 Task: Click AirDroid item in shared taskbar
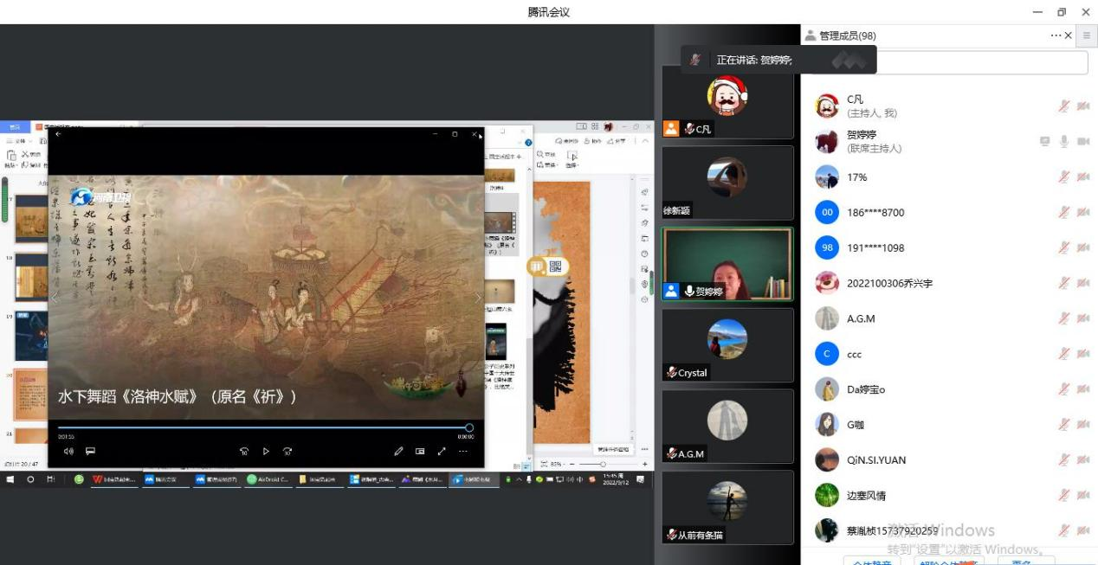pyautogui.click(x=268, y=478)
